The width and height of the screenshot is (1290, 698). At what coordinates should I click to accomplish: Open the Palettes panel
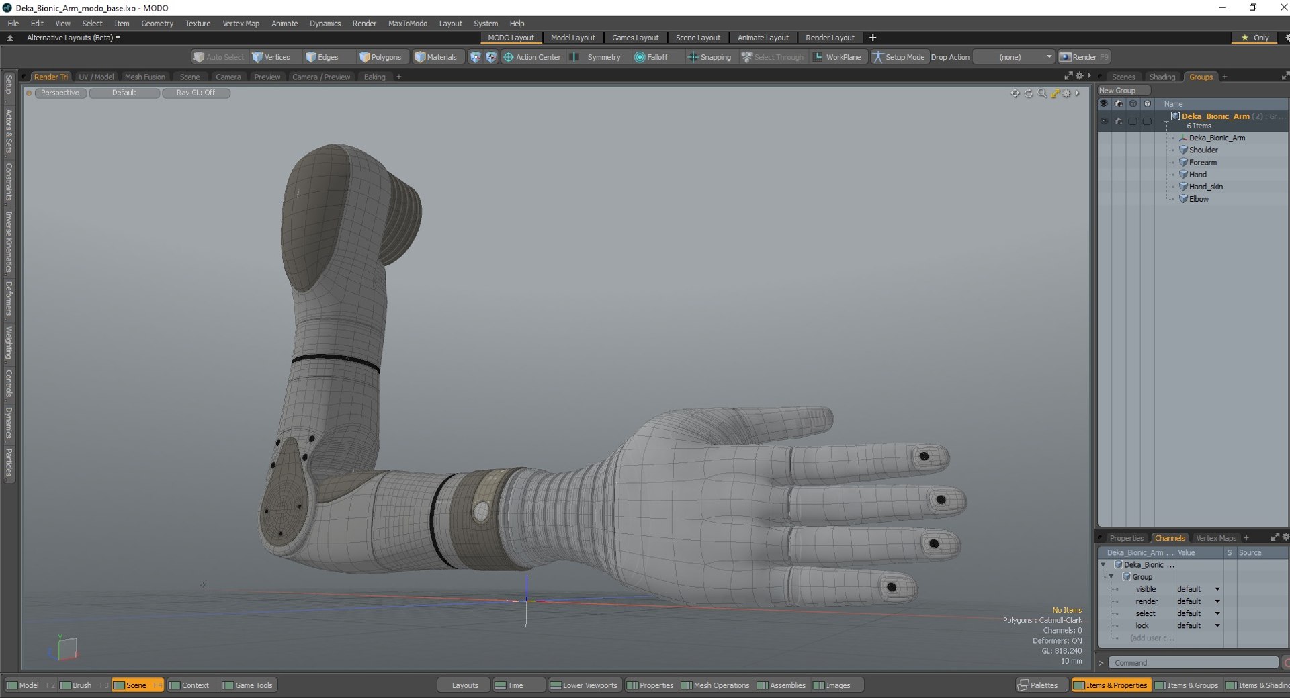(1038, 685)
